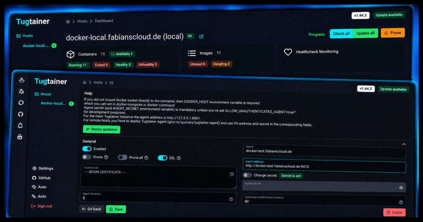This screenshot has height=222, width=423.
Task: Click the help icon in Container healthcheck timeout field
Action: [x=401, y=202]
